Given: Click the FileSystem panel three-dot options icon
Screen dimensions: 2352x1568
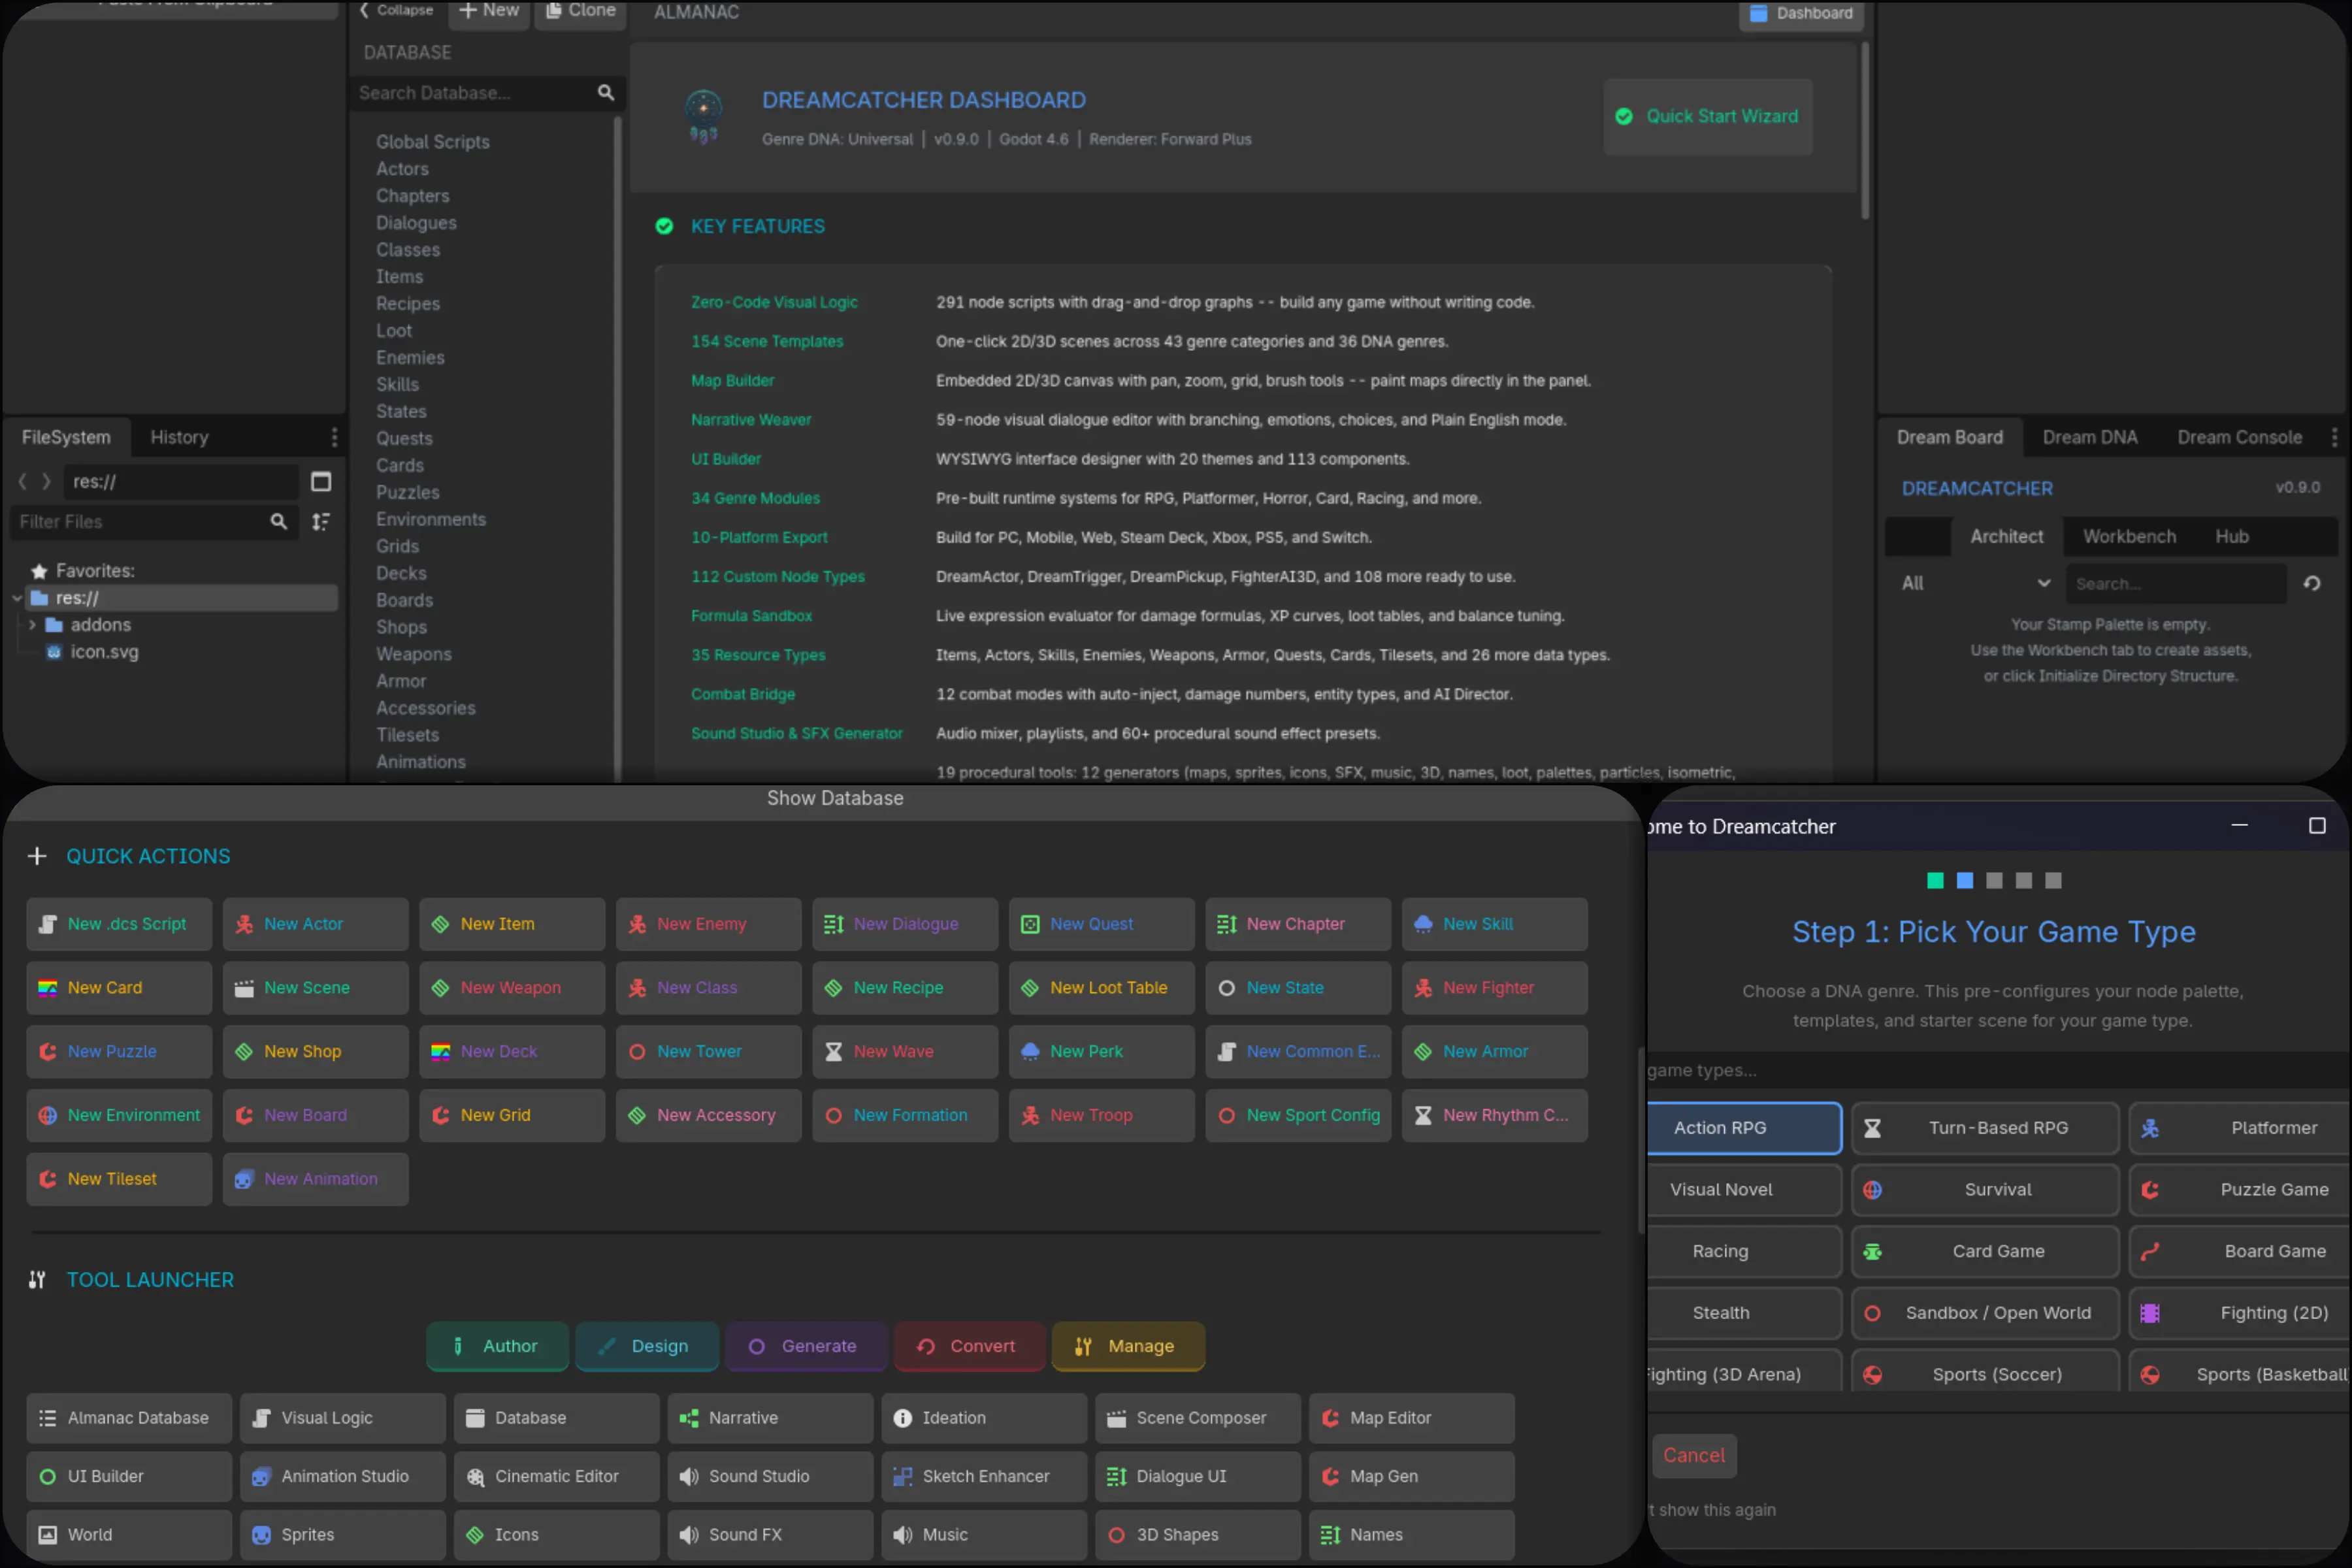Looking at the screenshot, I should [334, 437].
